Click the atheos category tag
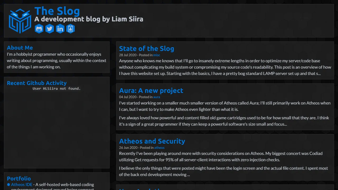The image size is (338, 190). [159, 148]
